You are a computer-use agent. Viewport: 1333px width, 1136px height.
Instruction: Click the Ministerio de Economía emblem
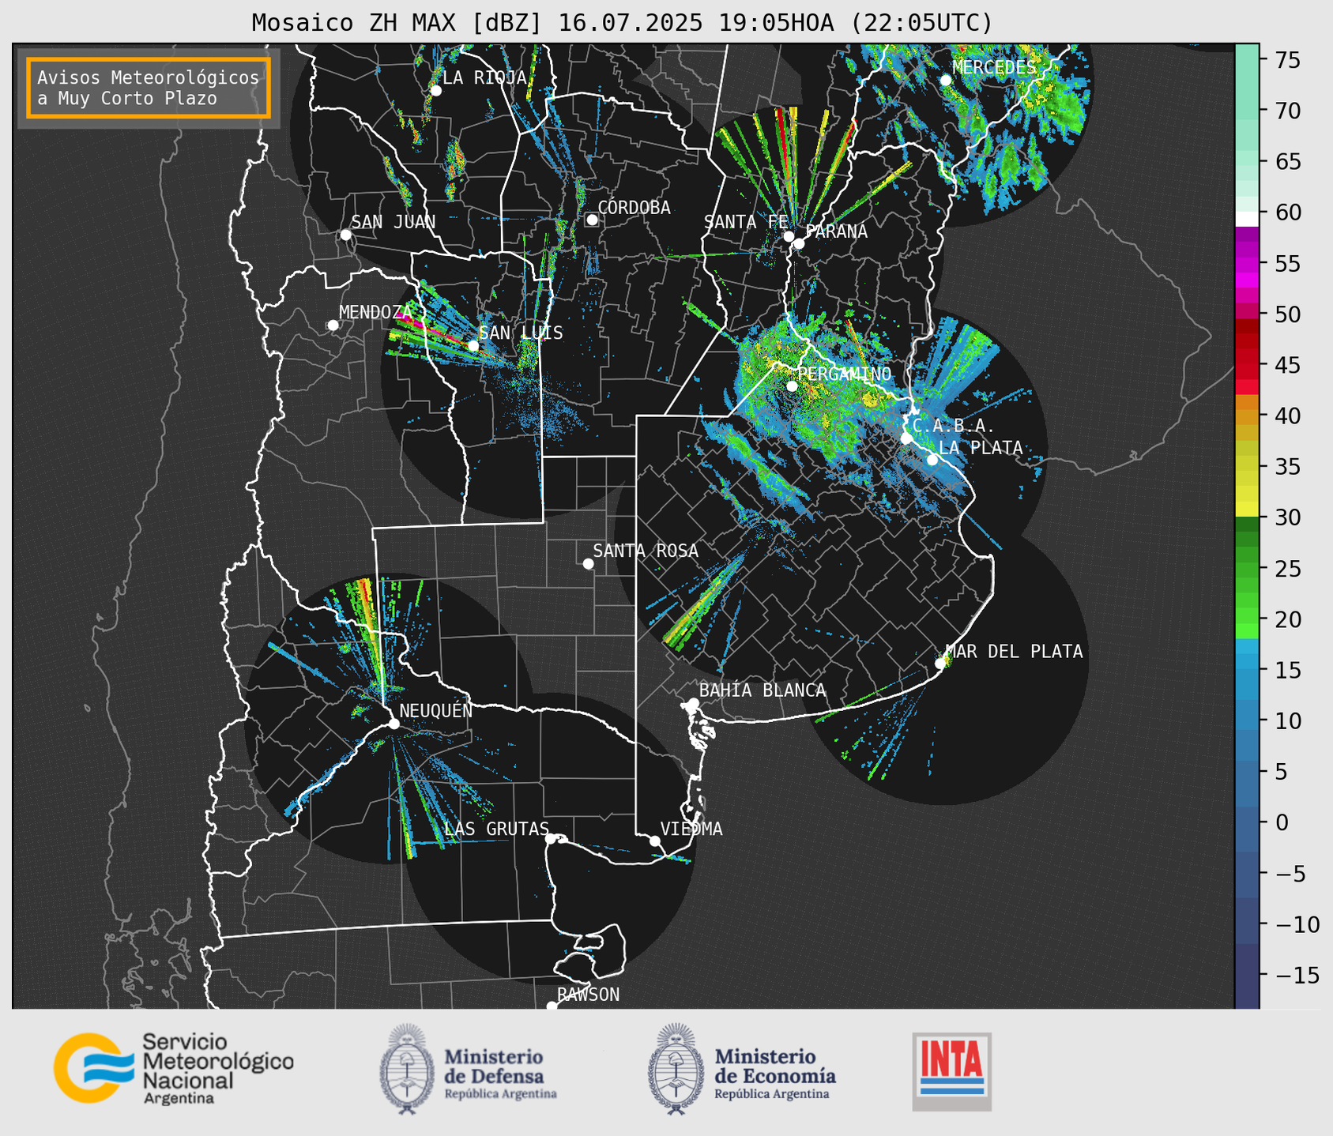click(676, 1070)
